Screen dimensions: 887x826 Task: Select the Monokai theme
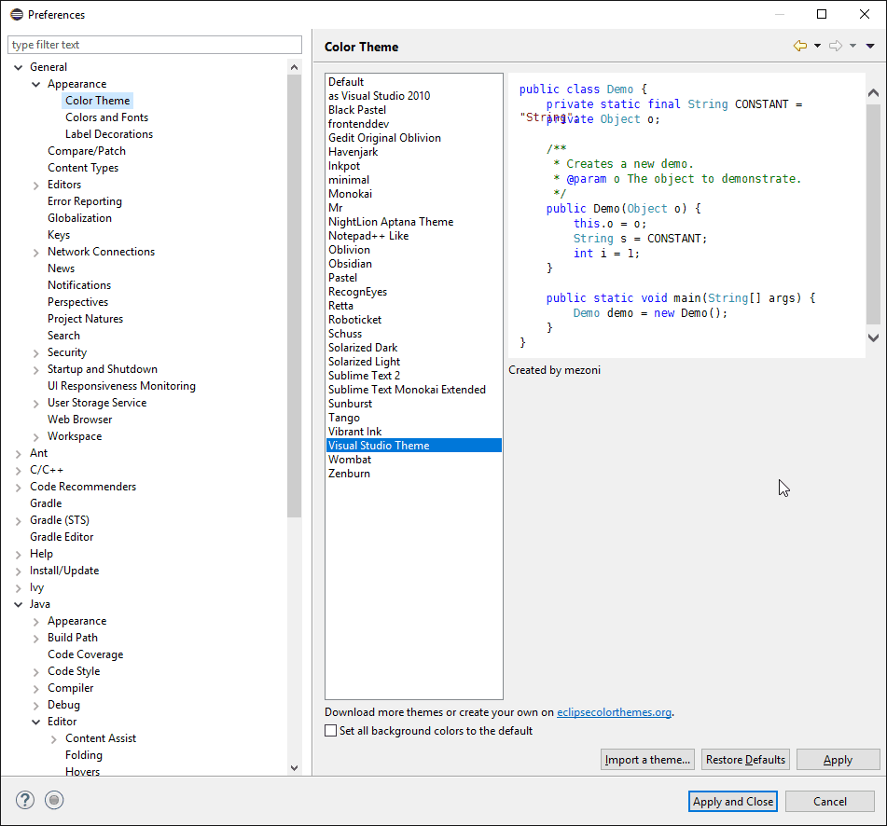point(350,194)
